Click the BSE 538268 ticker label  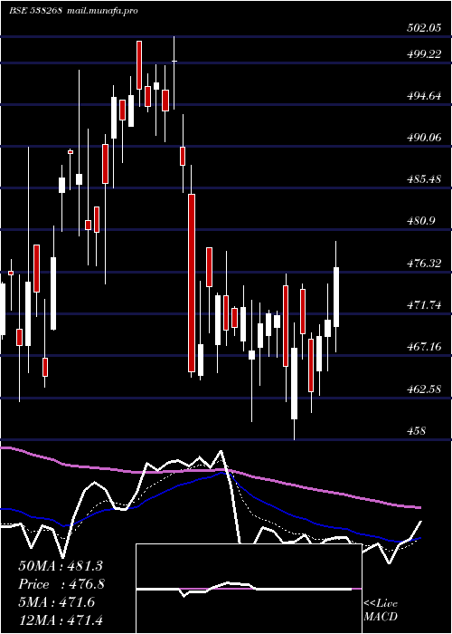click(35, 11)
